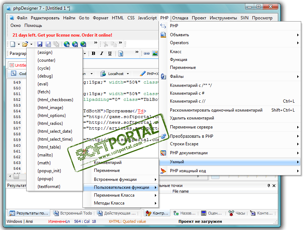Switch to the Результаты по... bottom tab
This screenshot has width=303, height=230.
coord(29,213)
